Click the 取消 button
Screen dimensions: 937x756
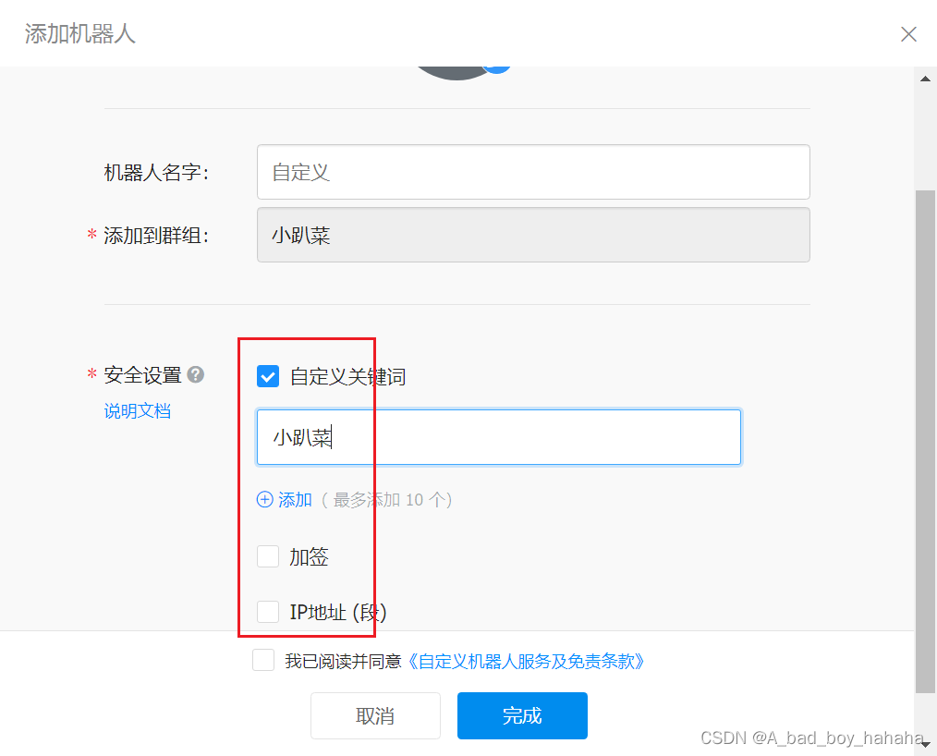point(375,716)
